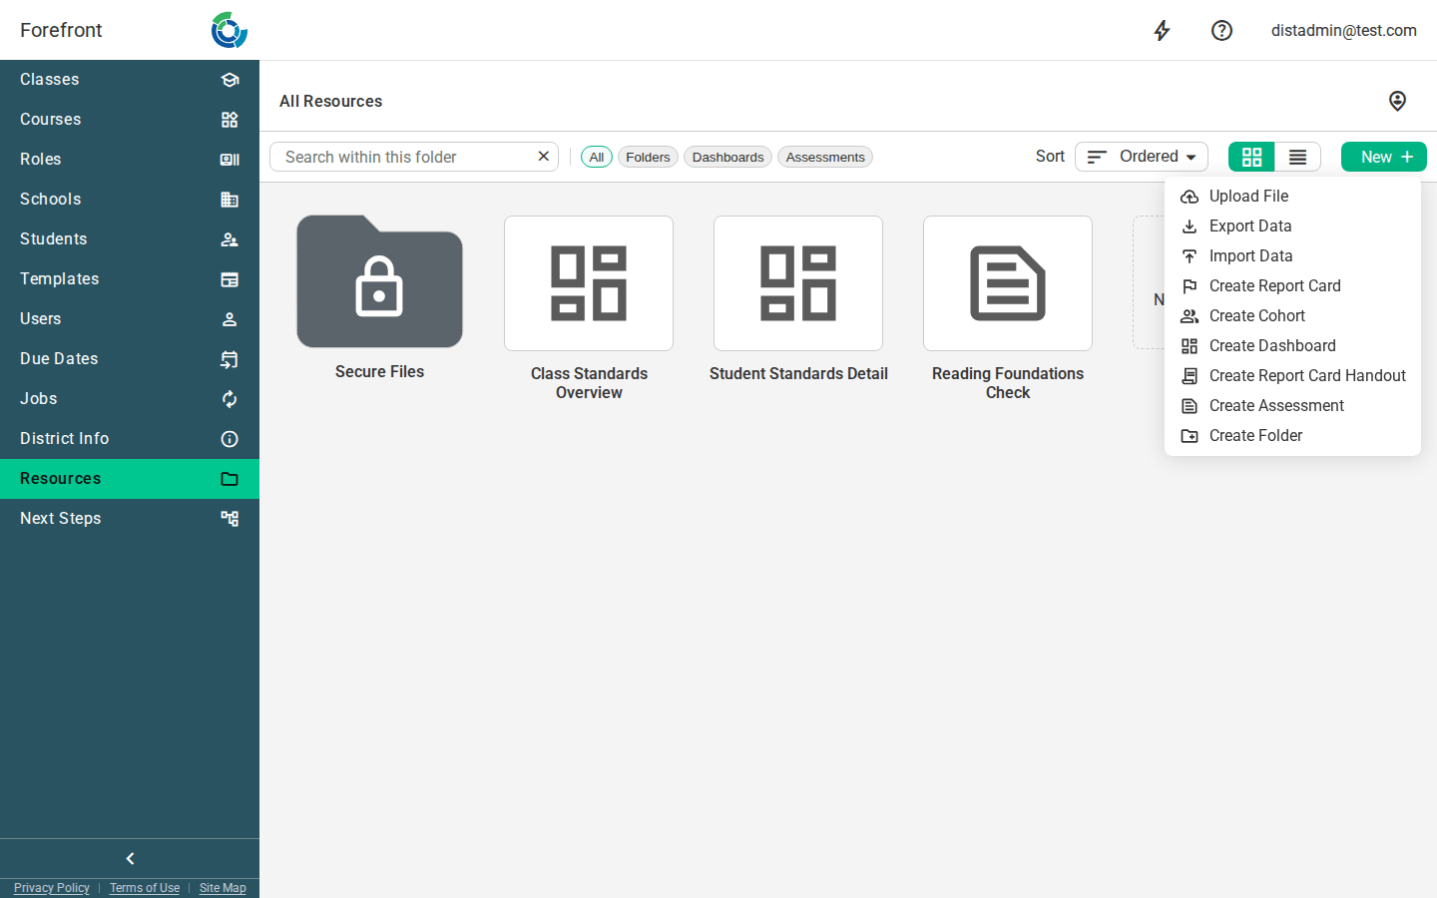Select Create Dashboard menu entry
1437x898 pixels.
(1292, 346)
